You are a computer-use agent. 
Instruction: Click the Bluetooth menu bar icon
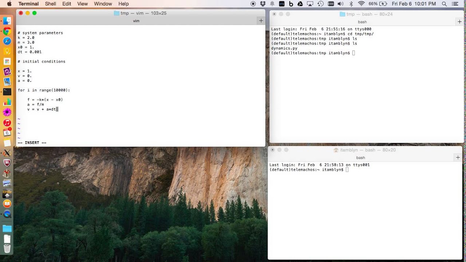pyautogui.click(x=351, y=4)
